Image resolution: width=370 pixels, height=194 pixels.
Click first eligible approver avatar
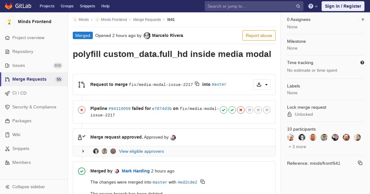click(96, 151)
